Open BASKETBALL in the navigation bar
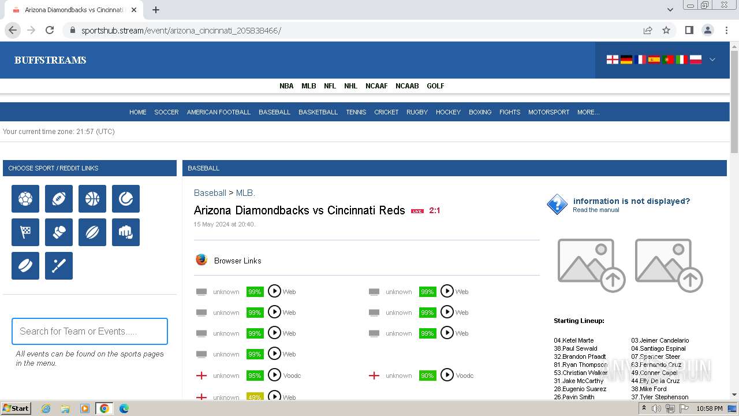Viewport: 739px width, 416px height. click(318, 112)
